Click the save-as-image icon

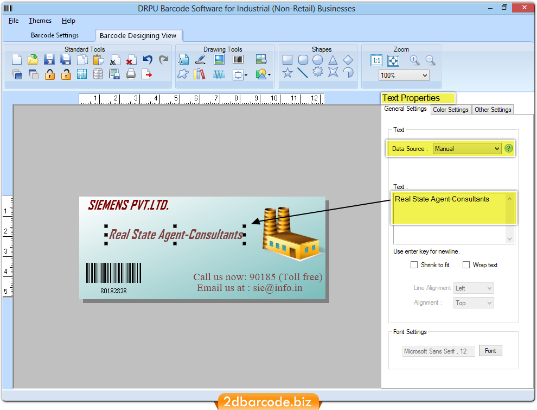click(114, 74)
